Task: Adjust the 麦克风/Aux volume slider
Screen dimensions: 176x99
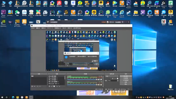Action: [x=82, y=85]
